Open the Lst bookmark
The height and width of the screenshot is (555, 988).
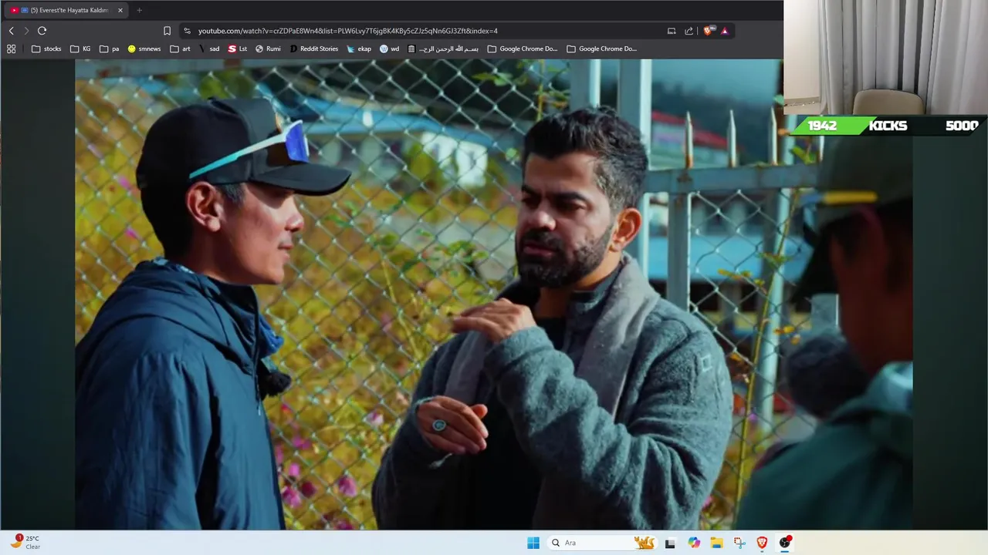(x=238, y=49)
